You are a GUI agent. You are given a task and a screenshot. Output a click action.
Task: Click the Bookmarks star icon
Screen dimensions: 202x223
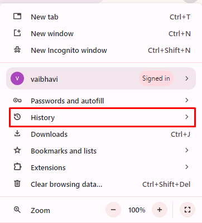click(x=17, y=150)
